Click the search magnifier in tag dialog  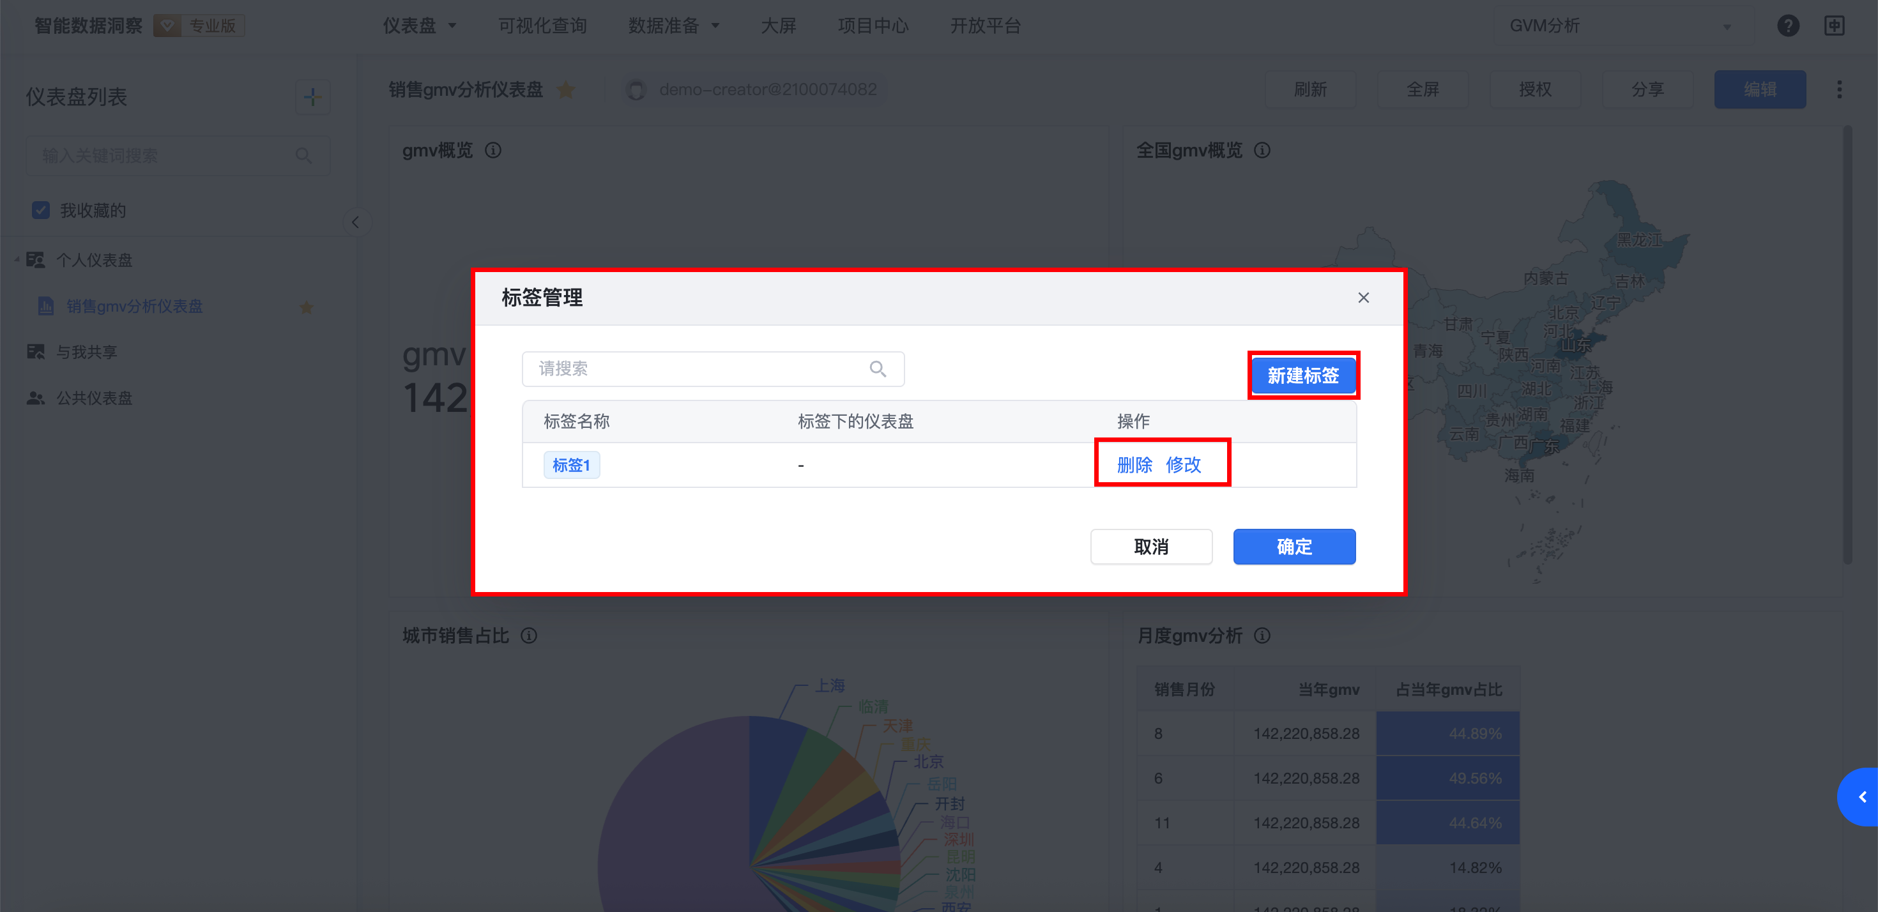click(878, 369)
